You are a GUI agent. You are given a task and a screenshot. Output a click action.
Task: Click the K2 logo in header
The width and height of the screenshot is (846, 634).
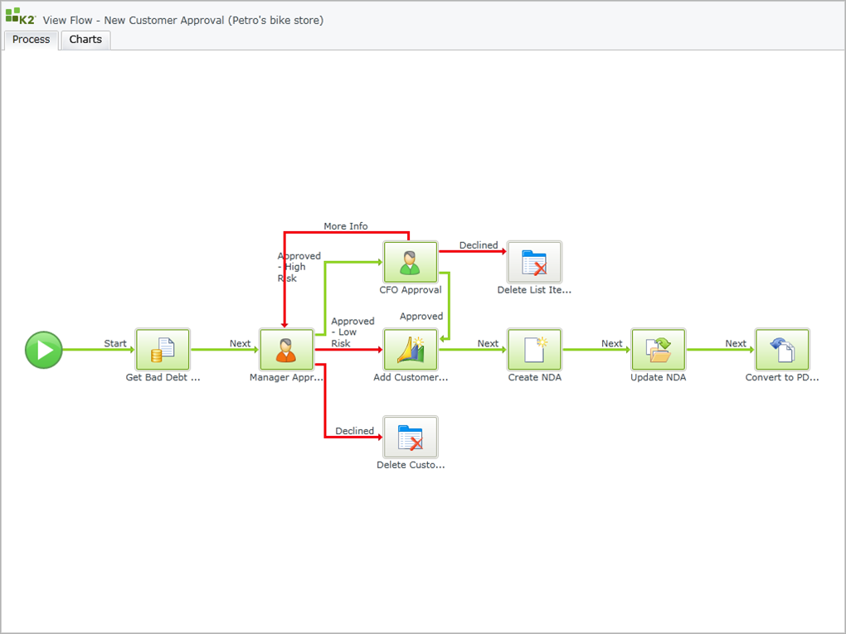coord(21,17)
